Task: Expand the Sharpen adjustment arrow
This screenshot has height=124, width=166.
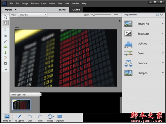Action: click(163, 73)
